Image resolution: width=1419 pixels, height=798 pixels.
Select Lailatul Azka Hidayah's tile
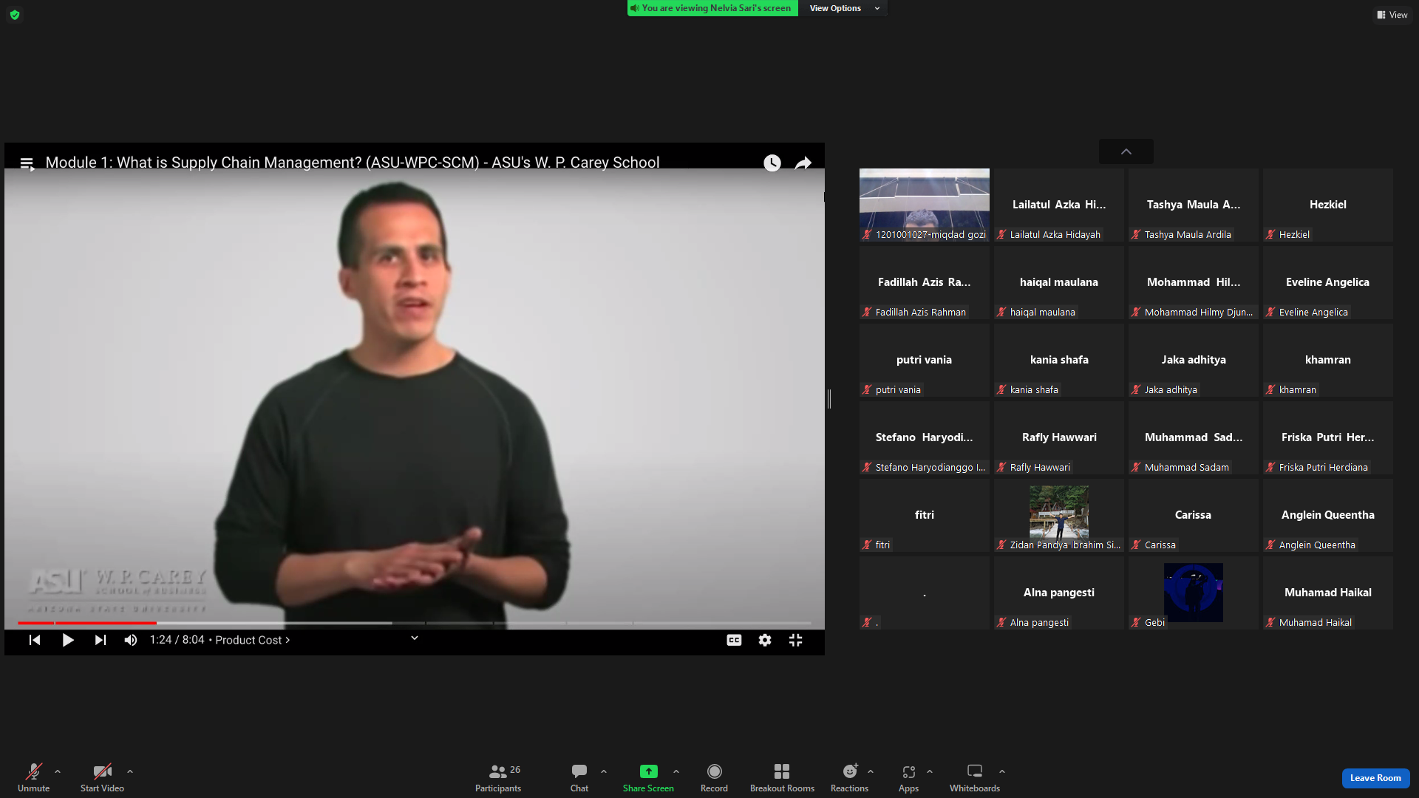point(1059,205)
